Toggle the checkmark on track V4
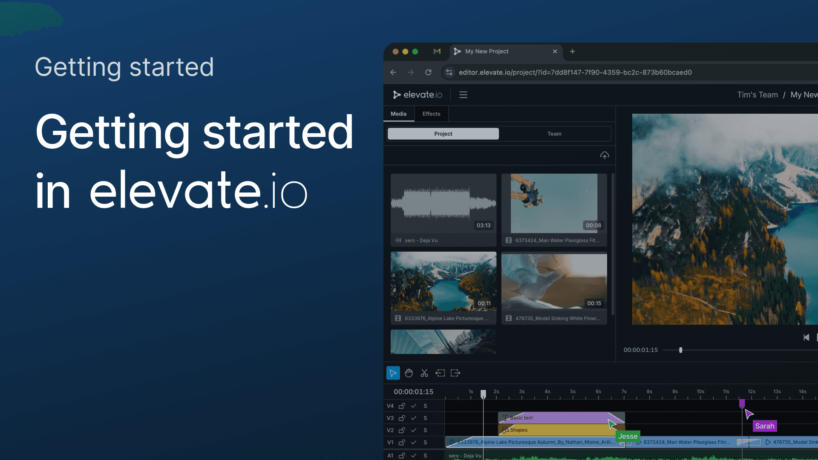The width and height of the screenshot is (818, 460). [413, 406]
